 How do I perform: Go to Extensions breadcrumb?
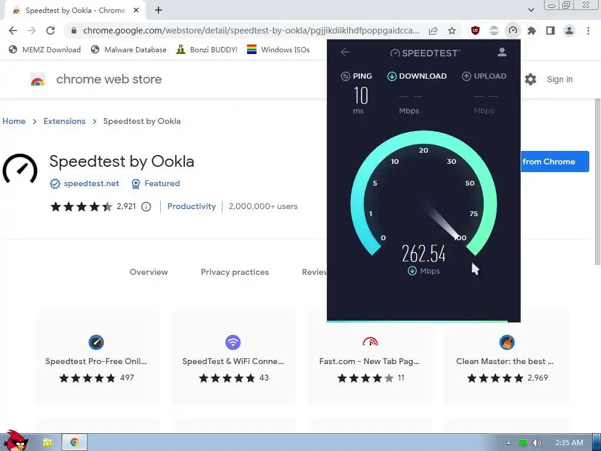pos(65,121)
